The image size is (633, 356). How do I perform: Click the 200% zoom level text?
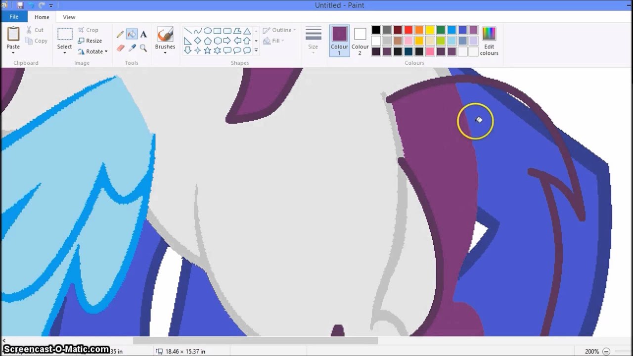[x=592, y=352]
